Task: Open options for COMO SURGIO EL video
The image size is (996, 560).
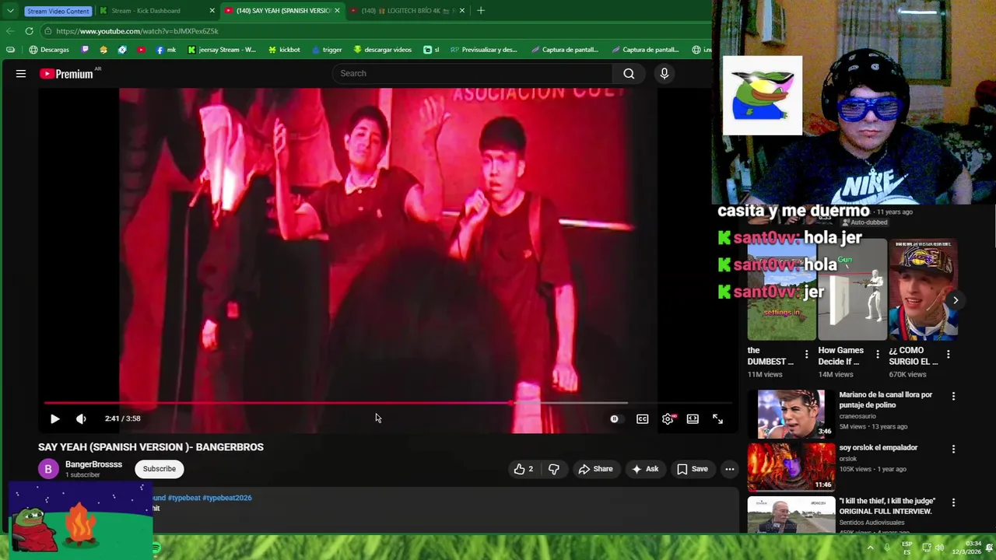Action: [x=948, y=355]
